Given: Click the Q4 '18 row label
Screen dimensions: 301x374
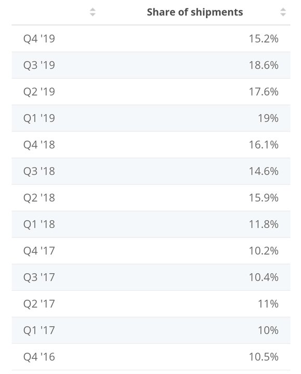Looking at the screenshot, I should pos(39,144).
